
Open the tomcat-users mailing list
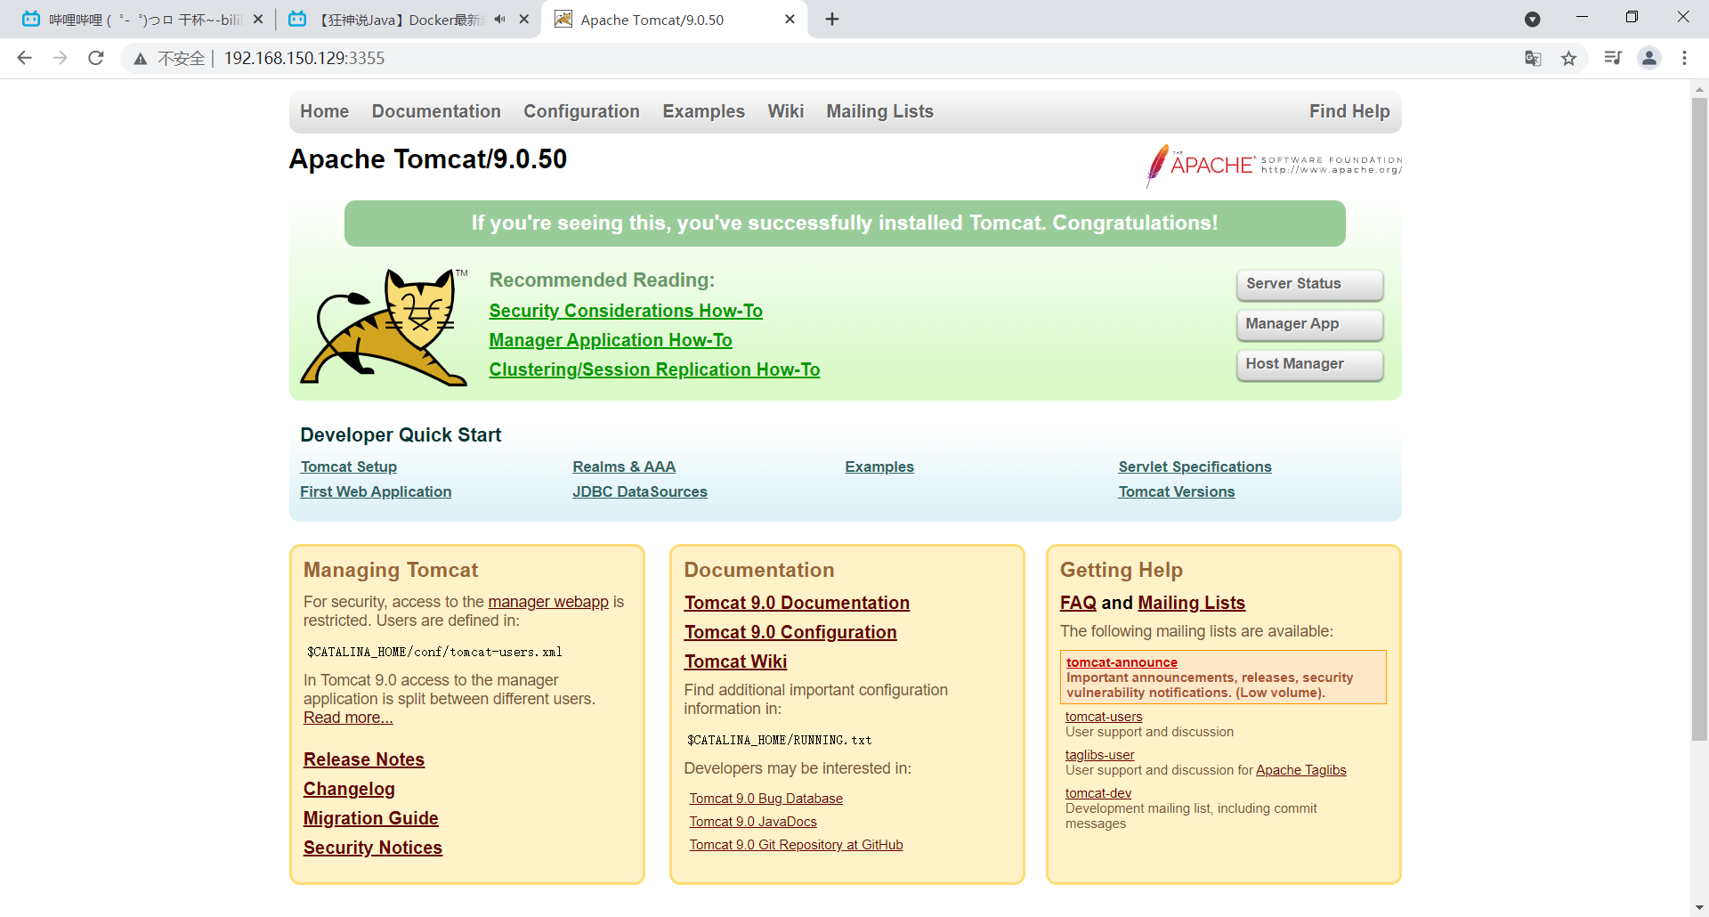click(1104, 717)
